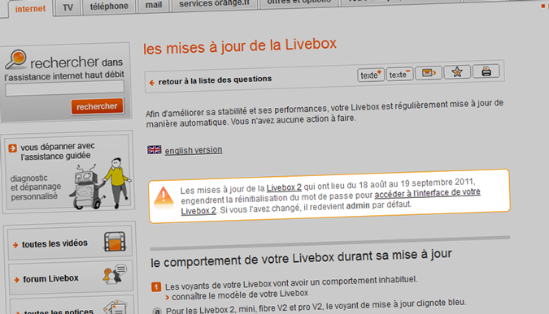This screenshot has height=314, width=549.
Task: Decrease text size with texte- button
Action: click(399, 75)
